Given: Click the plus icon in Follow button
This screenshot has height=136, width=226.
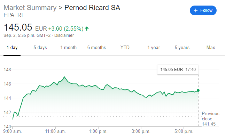Looking at the screenshot, I should click(195, 10).
